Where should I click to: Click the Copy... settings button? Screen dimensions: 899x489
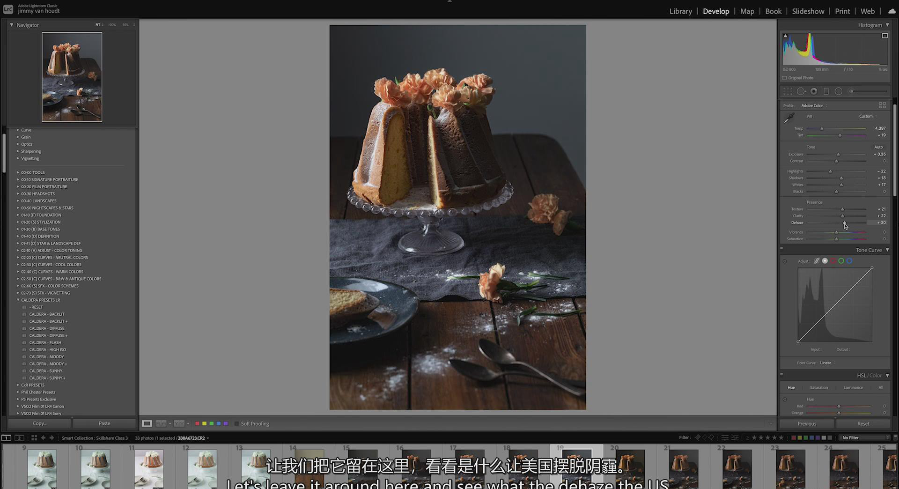39,423
